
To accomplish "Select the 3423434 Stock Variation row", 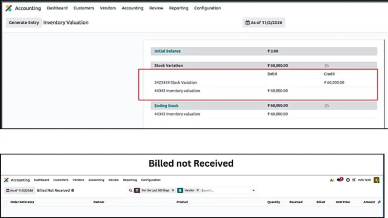I will (264, 83).
